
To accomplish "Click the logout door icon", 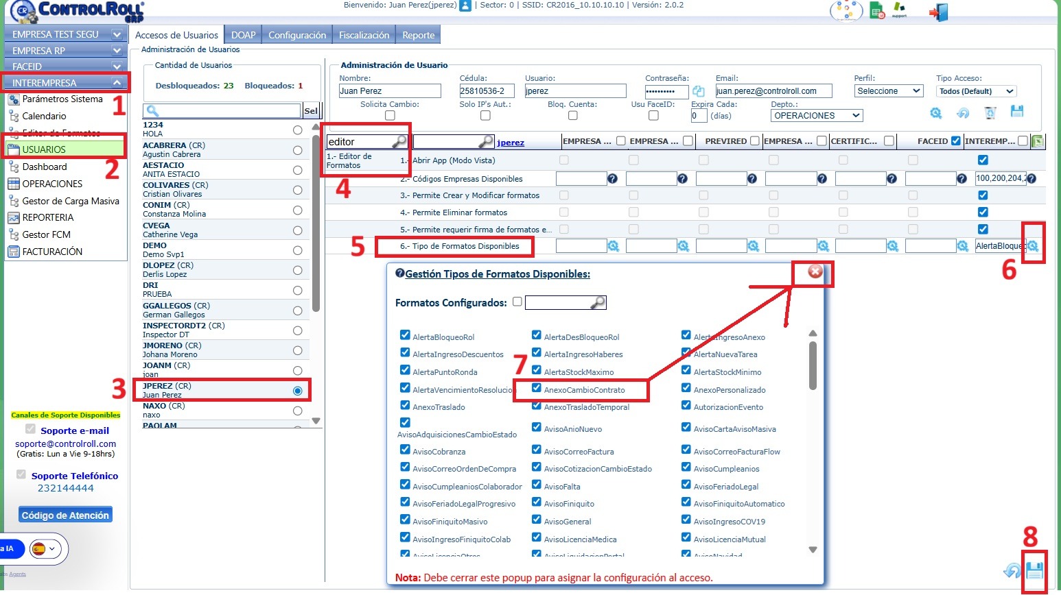I will (x=938, y=12).
